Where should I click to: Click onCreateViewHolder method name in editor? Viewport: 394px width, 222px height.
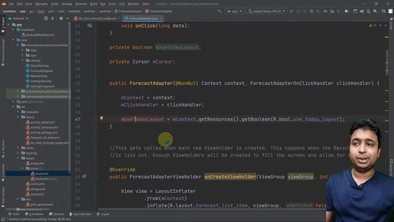pyautogui.click(x=230, y=177)
